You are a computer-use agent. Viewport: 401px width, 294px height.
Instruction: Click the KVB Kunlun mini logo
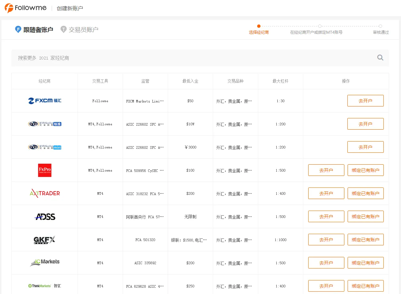[45, 147]
